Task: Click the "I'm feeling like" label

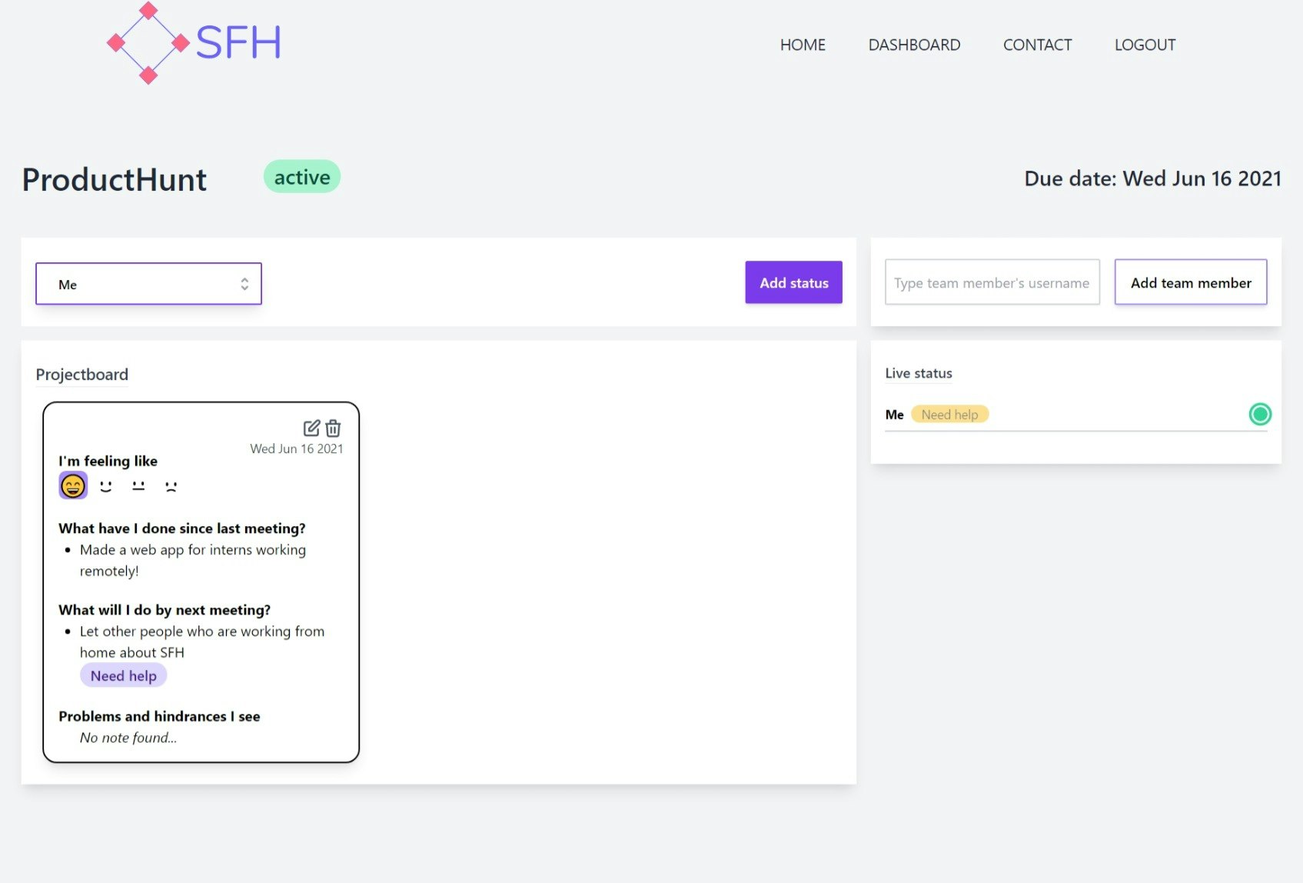Action: 108,461
